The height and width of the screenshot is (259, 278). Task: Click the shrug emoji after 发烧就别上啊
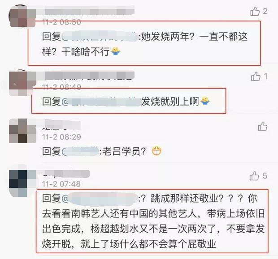pyautogui.click(x=205, y=101)
